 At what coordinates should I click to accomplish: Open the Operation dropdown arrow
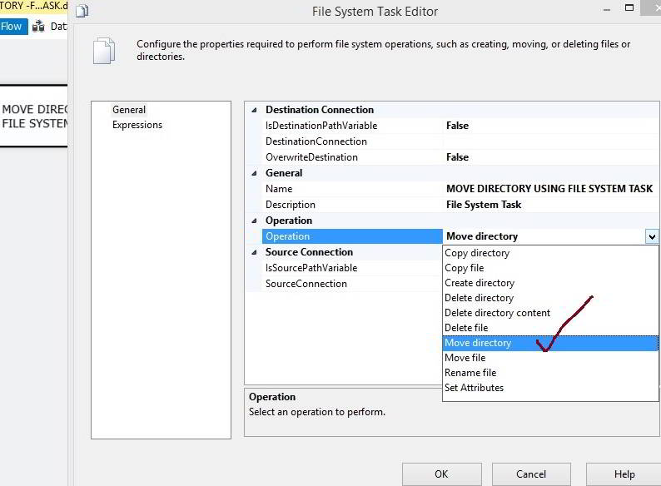[x=651, y=236]
